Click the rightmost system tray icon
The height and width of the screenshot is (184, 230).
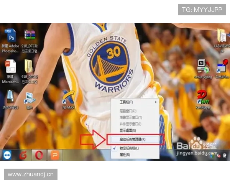pyautogui.click(x=225, y=155)
